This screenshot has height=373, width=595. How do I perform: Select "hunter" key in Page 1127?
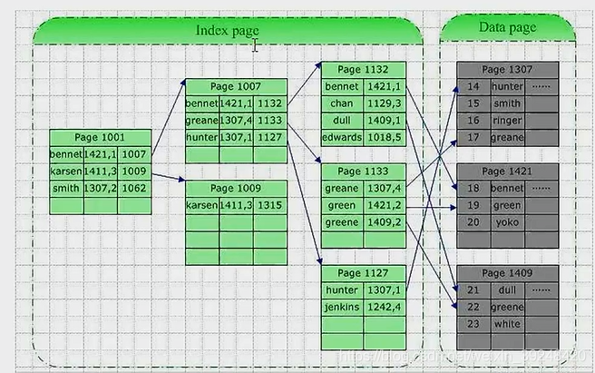click(x=342, y=290)
